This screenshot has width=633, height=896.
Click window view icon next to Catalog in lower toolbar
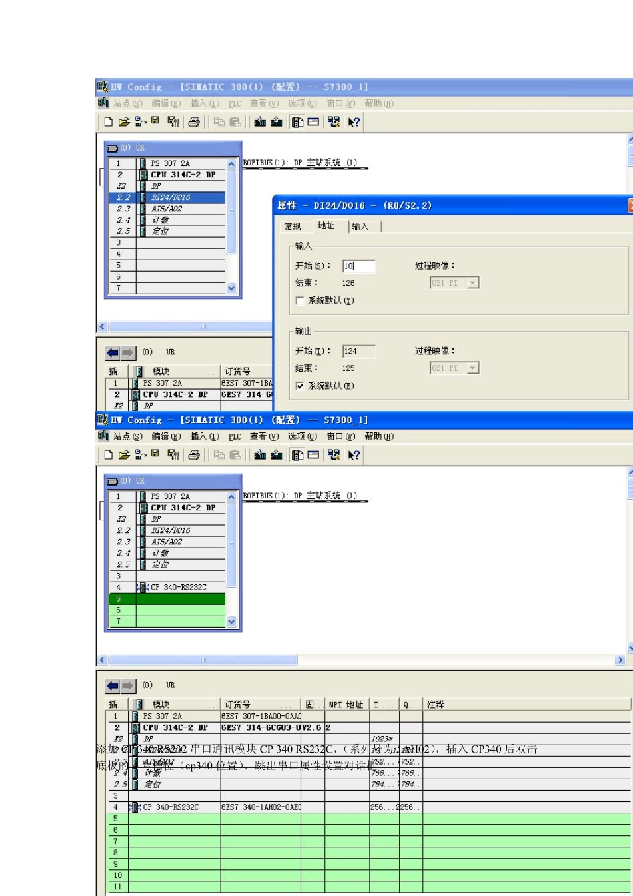click(313, 455)
